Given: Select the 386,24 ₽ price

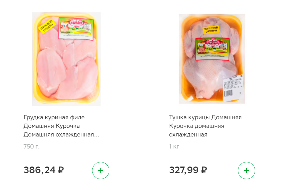Looking at the screenshot, I should 44,170.
